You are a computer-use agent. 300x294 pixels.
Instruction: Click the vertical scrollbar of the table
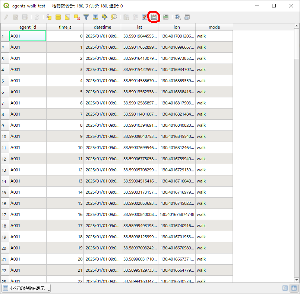297,149
